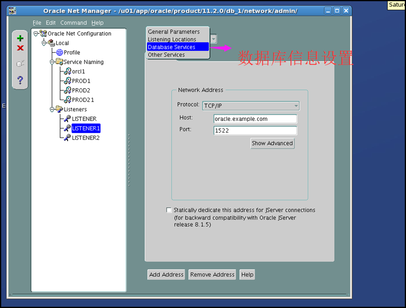Image resolution: width=406 pixels, height=308 pixels.
Task: Click the Port input field
Action: pyautogui.click(x=255, y=131)
